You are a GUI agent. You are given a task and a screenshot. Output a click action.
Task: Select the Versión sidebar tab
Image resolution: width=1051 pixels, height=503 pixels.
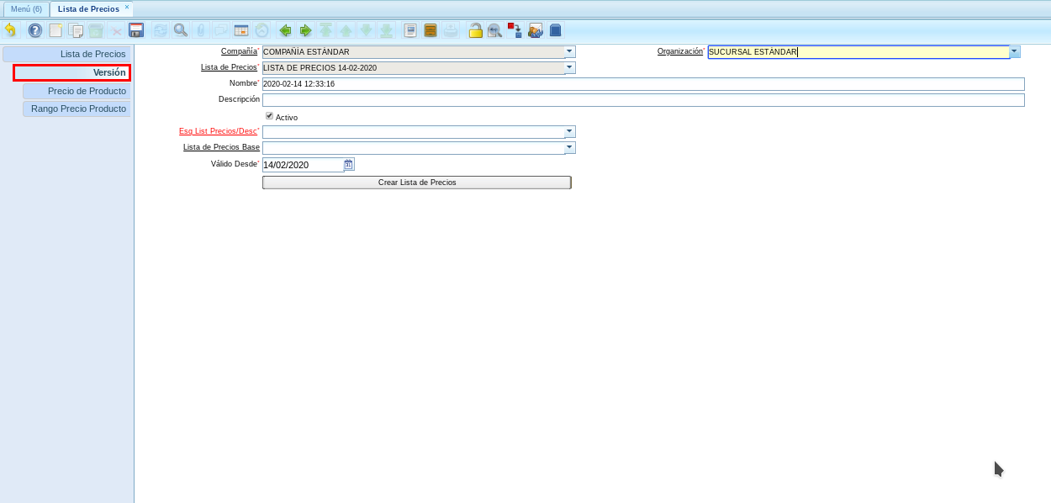pos(72,72)
